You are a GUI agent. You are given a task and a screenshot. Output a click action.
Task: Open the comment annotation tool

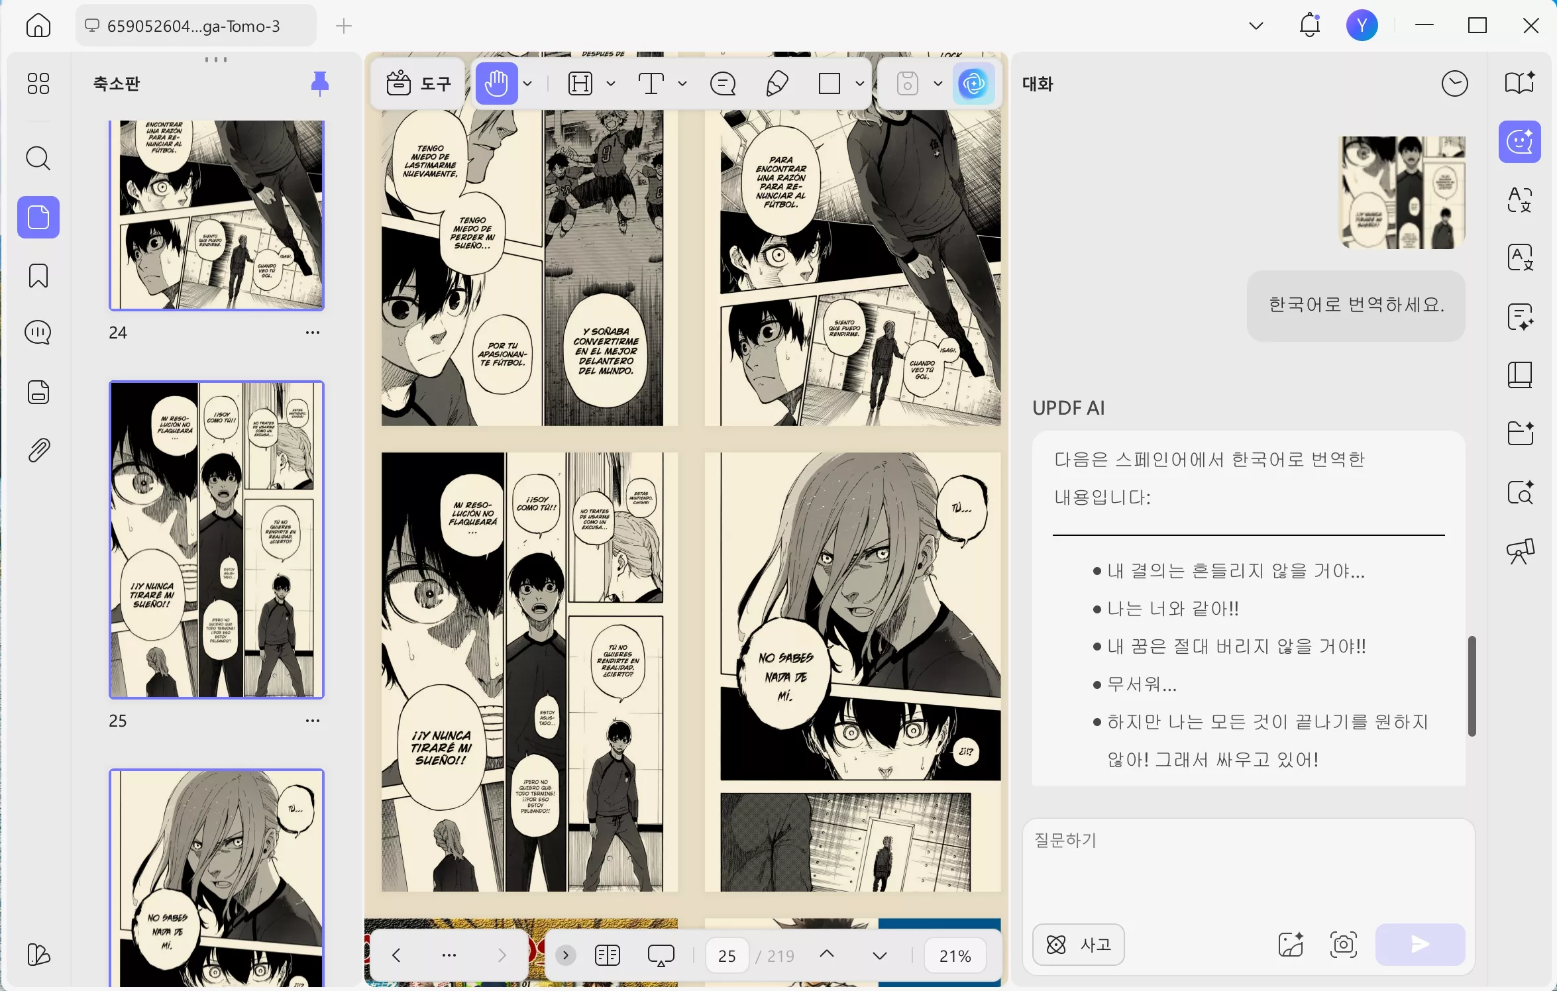[x=724, y=83]
